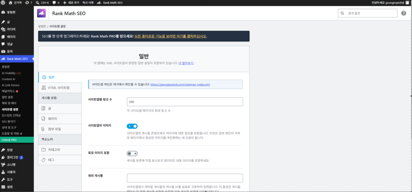Select Rank Math SEO in left sidebar

pyautogui.click(x=17, y=59)
